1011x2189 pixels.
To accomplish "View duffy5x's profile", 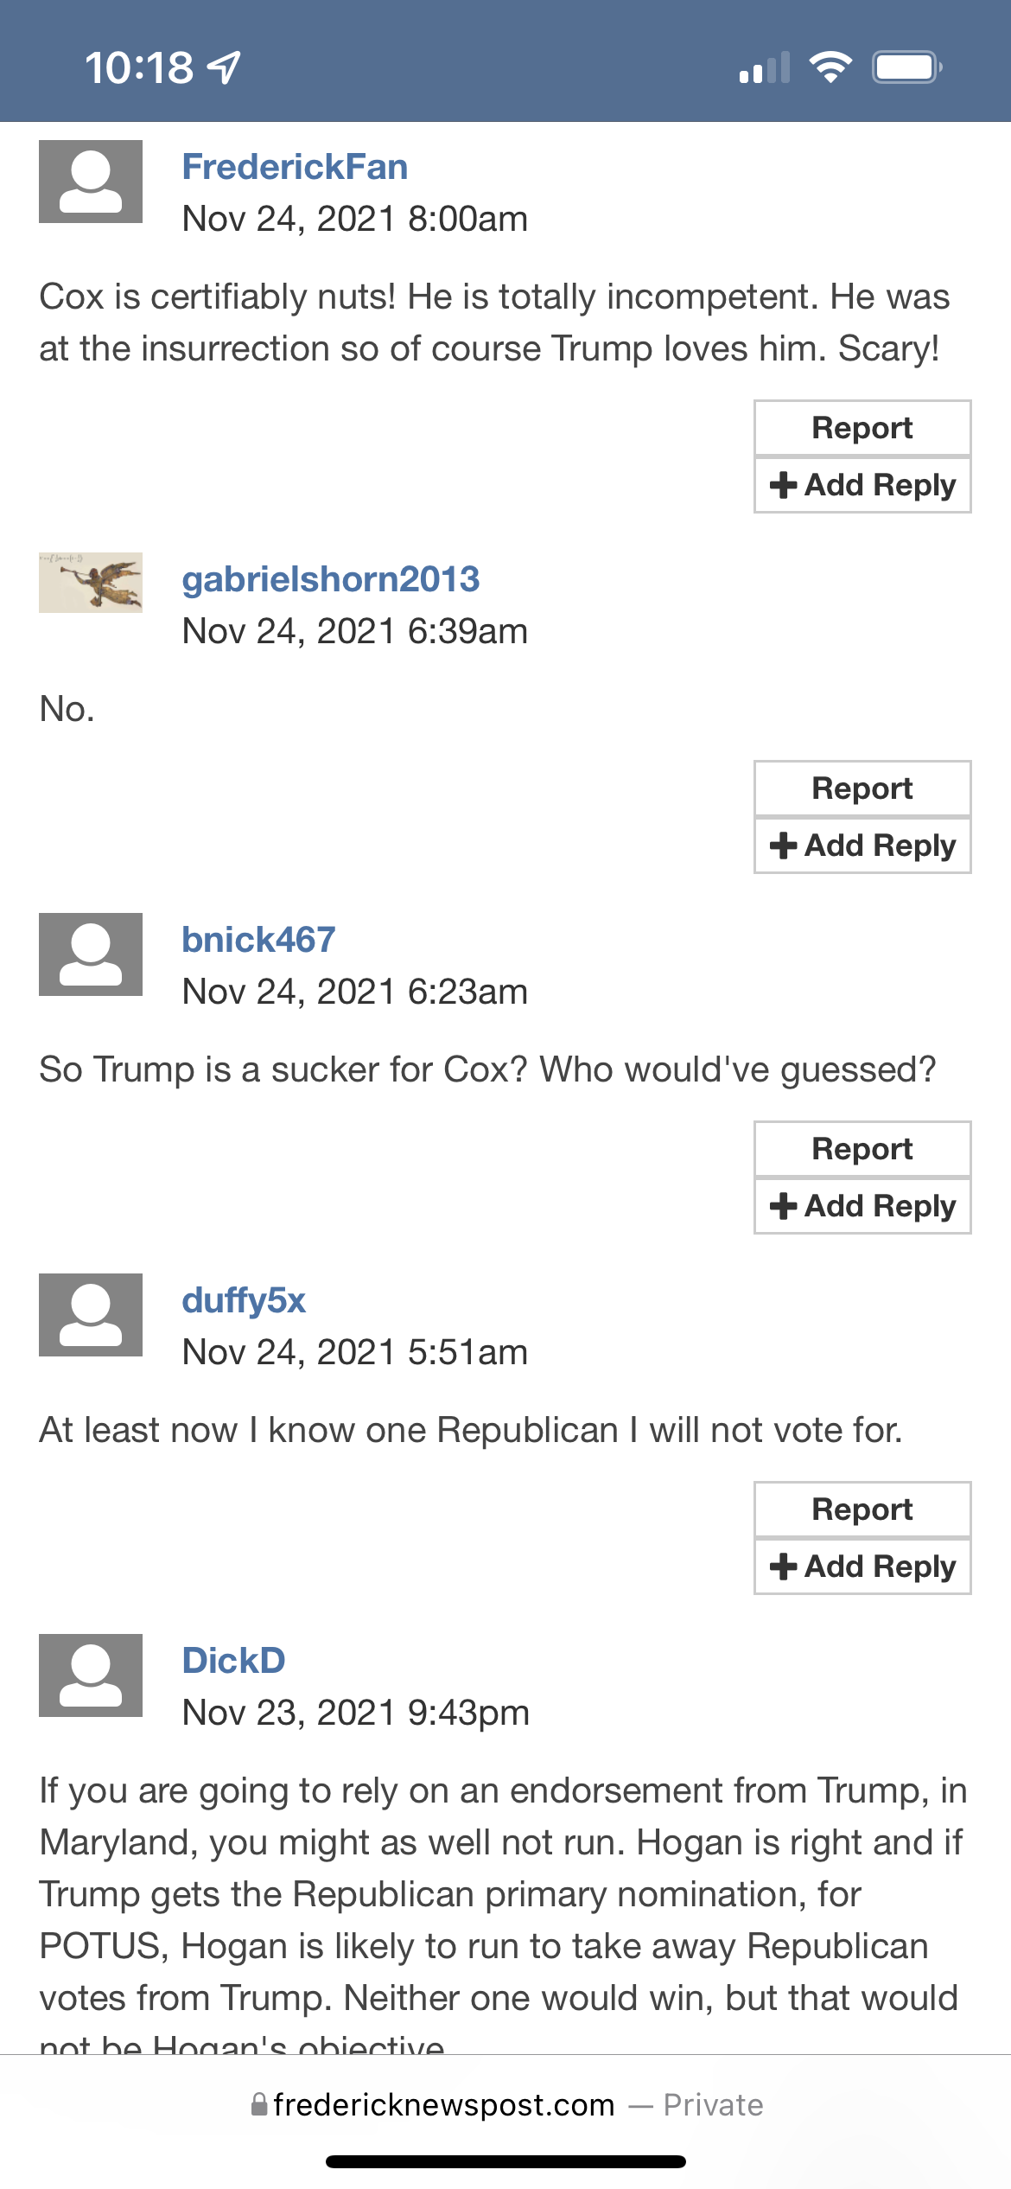I will [244, 1300].
